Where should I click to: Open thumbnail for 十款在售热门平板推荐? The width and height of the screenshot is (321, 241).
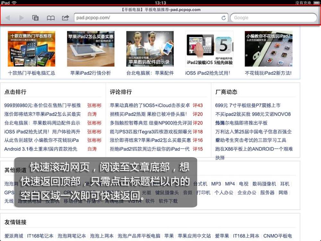click(31, 49)
